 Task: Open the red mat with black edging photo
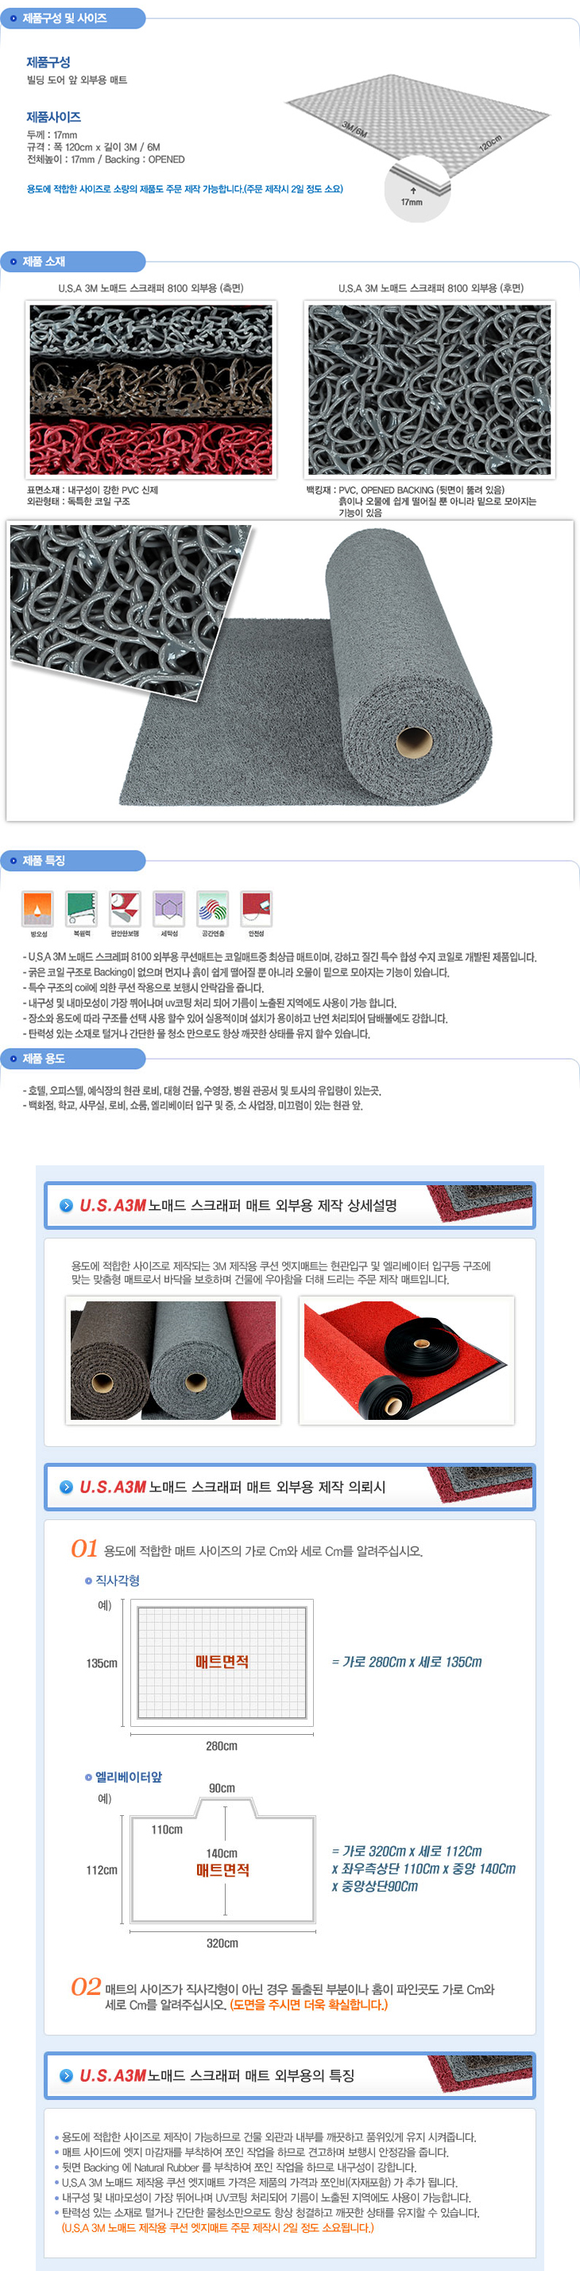(407, 1360)
